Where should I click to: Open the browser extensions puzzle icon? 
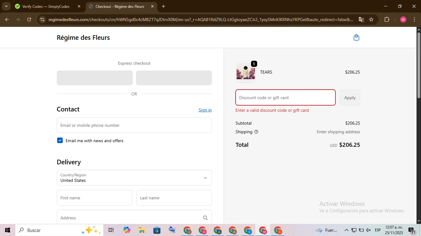[387, 20]
